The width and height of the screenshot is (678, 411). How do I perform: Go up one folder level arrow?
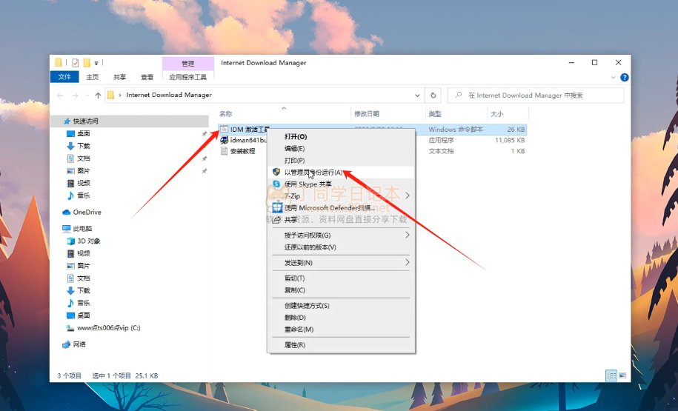click(x=98, y=96)
